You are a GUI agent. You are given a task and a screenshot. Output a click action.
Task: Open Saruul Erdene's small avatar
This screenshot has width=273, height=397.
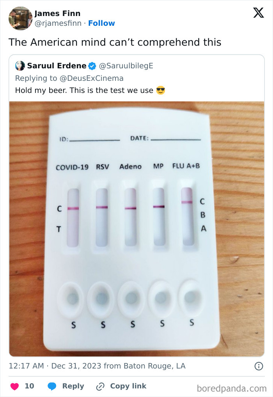click(20, 66)
